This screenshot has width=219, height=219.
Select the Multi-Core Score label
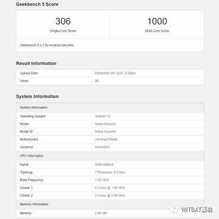pos(157,31)
